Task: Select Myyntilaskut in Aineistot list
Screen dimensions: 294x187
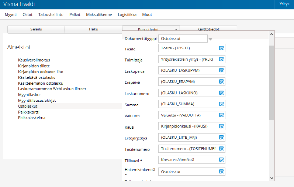Action: coord(30,95)
